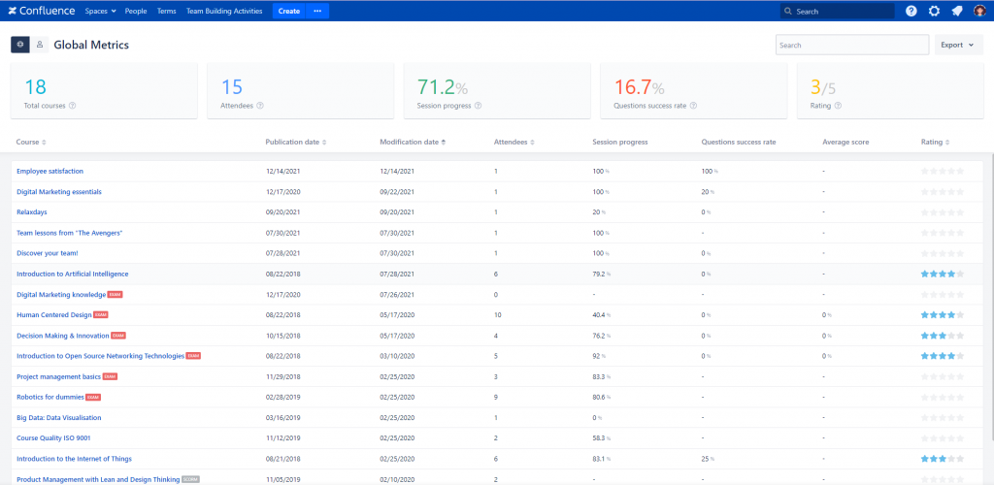
Task: Click the 3/5 Rating value
Action: point(823,87)
